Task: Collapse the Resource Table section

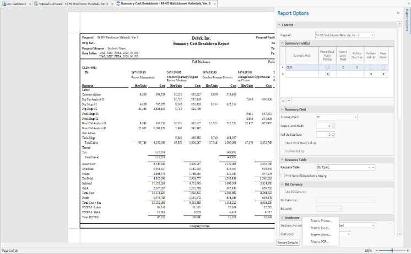Action: pos(282,160)
